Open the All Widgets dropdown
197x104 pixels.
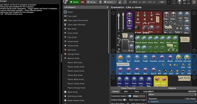[x=86, y=7]
